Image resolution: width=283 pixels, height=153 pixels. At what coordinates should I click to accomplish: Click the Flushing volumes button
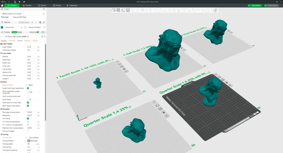(x=24, y=23)
